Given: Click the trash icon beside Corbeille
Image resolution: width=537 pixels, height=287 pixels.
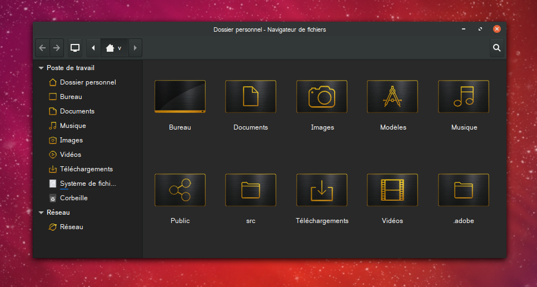Looking at the screenshot, I should pyautogui.click(x=53, y=198).
